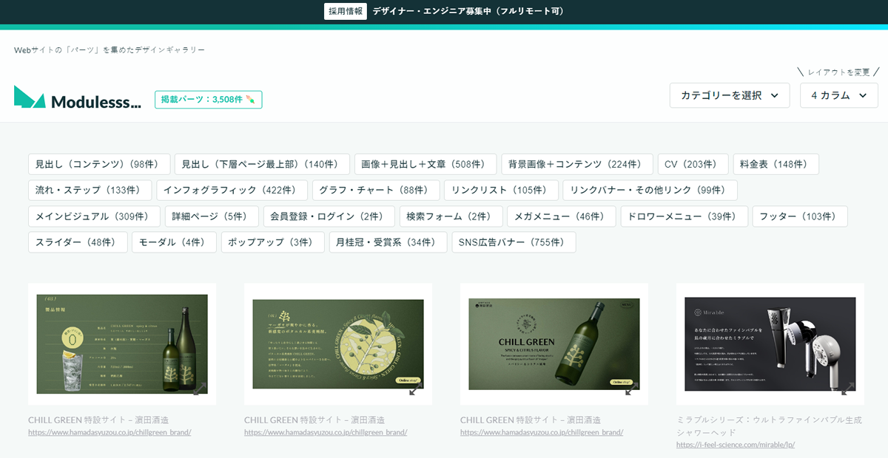Viewport: 888px width, 458px height.
Task: Click the 採用情報 badge in the top banner
Action: (346, 11)
